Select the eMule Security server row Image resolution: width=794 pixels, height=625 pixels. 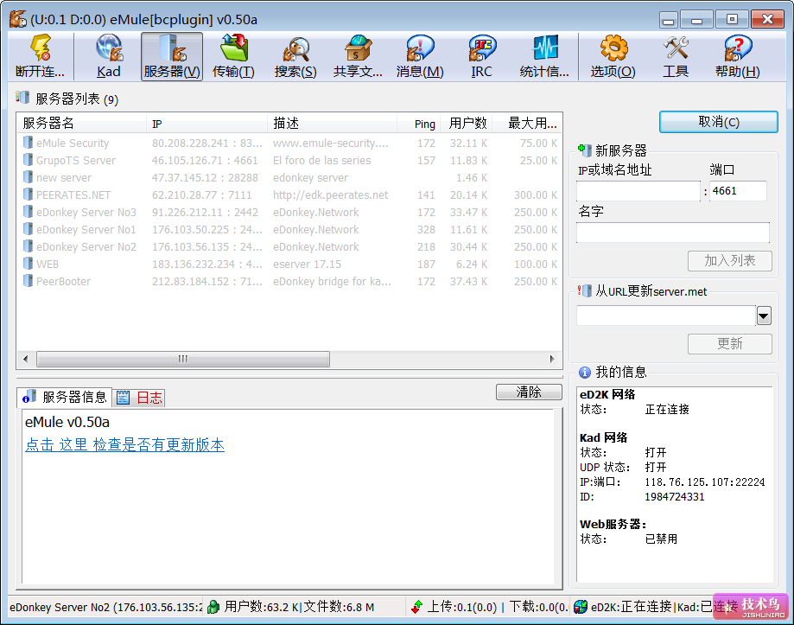72,143
